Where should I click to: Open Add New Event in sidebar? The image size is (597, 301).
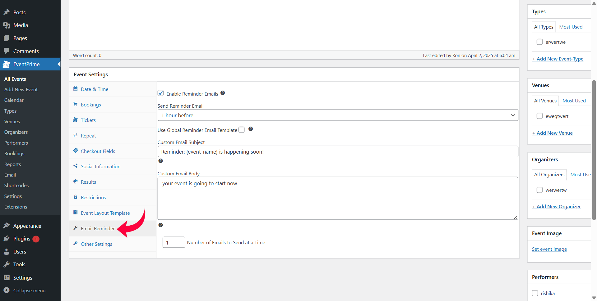point(21,90)
